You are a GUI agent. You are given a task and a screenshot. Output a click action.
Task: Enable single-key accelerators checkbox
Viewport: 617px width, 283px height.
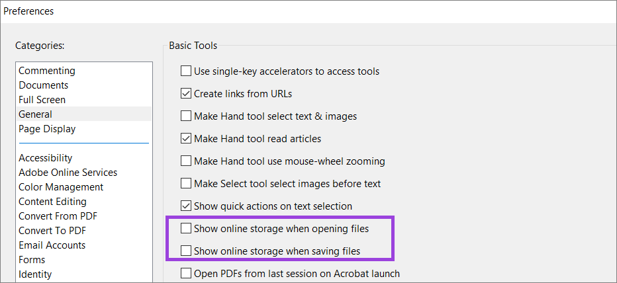(186, 71)
